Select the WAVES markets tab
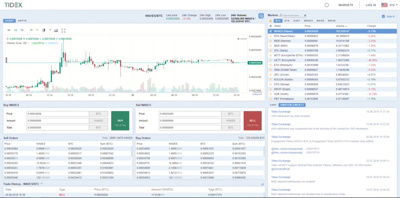Viewport: 400px width, 198px height. point(308,21)
